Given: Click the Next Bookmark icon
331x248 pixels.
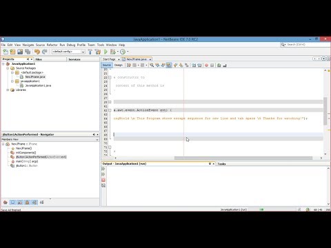Looking at the screenshot, I should click(181, 65).
